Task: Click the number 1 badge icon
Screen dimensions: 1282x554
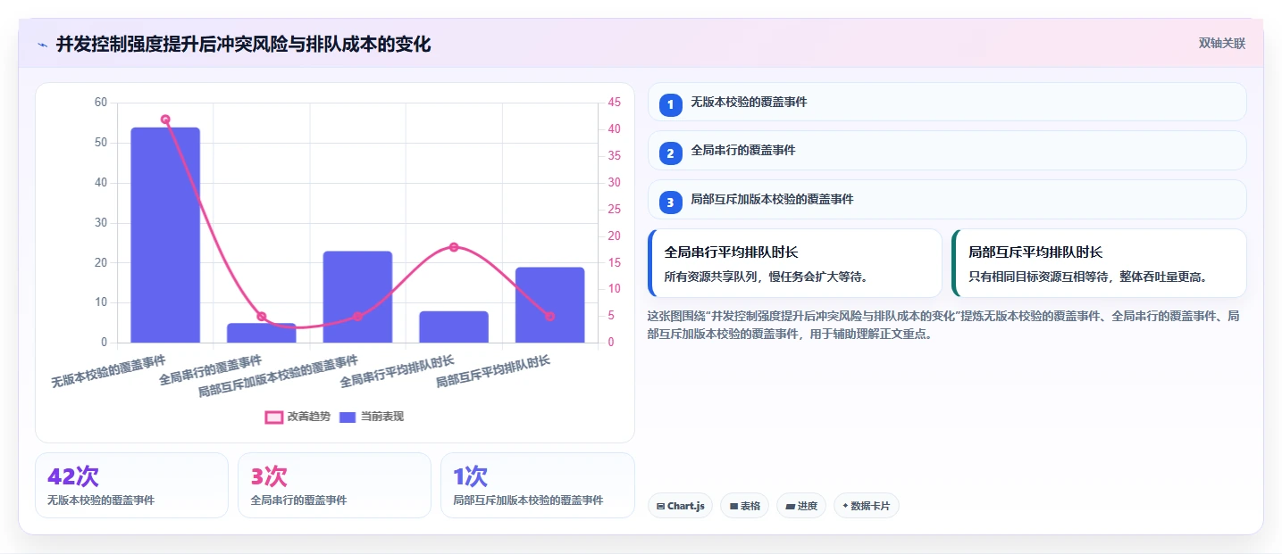Action: tap(670, 105)
